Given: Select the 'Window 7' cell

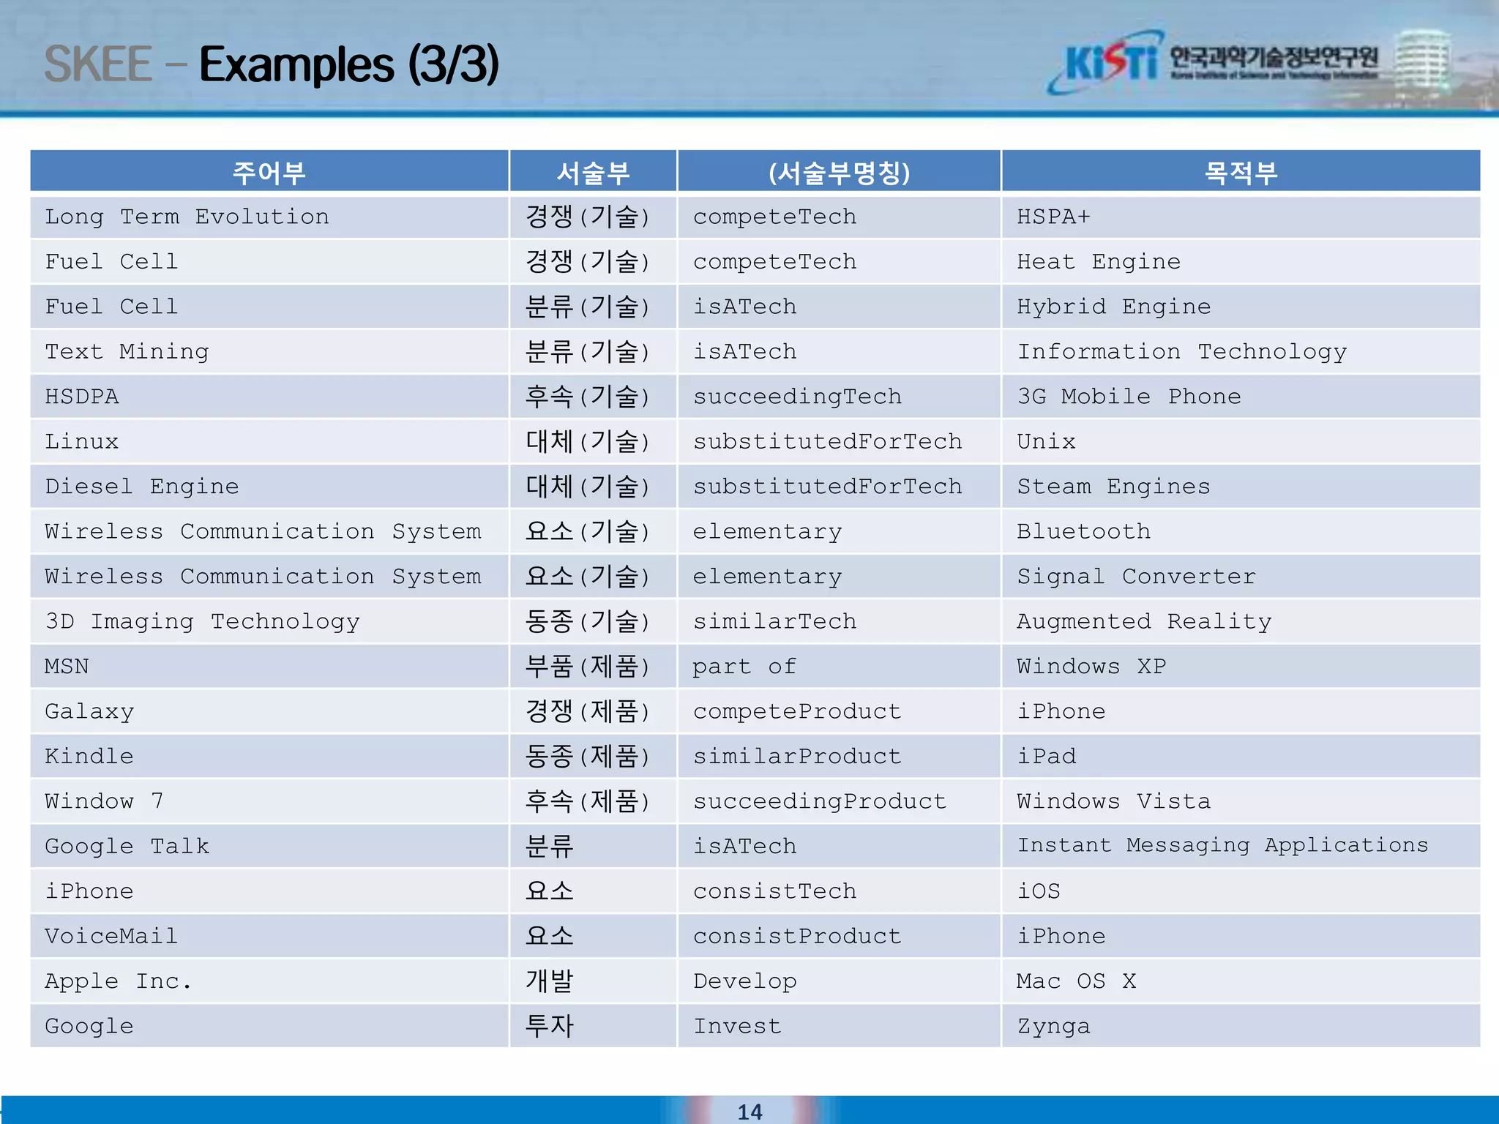Looking at the screenshot, I should point(269,801).
